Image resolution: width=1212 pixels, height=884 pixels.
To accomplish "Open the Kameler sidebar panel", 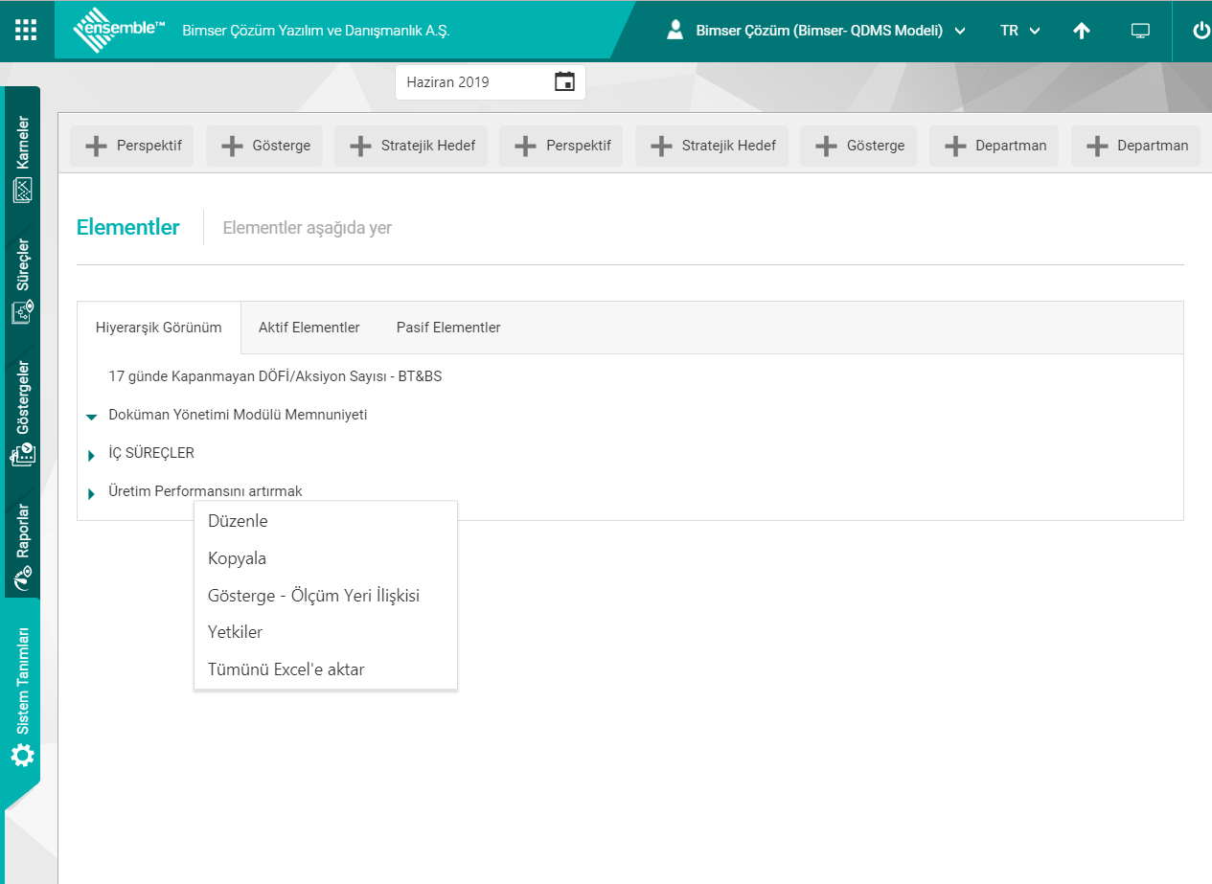I will pyautogui.click(x=22, y=159).
